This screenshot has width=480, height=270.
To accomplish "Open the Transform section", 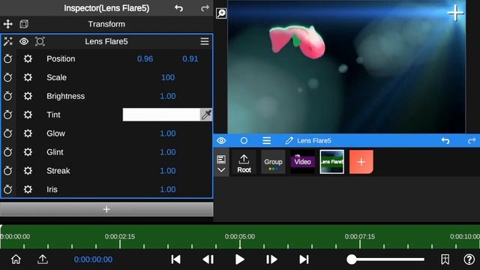I will [106, 24].
